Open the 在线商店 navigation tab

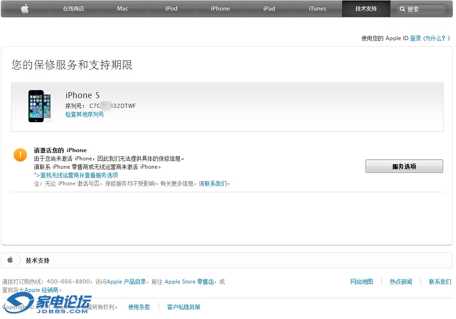coord(73,9)
